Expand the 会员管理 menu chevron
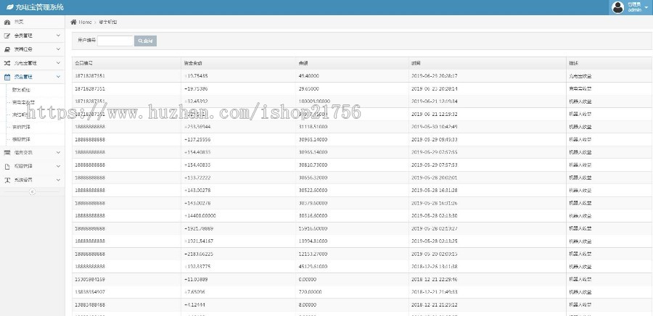The width and height of the screenshot is (653, 316). (58, 36)
